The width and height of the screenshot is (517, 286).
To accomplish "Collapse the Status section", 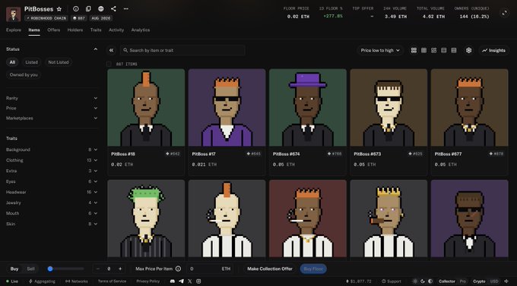I will click(95, 49).
